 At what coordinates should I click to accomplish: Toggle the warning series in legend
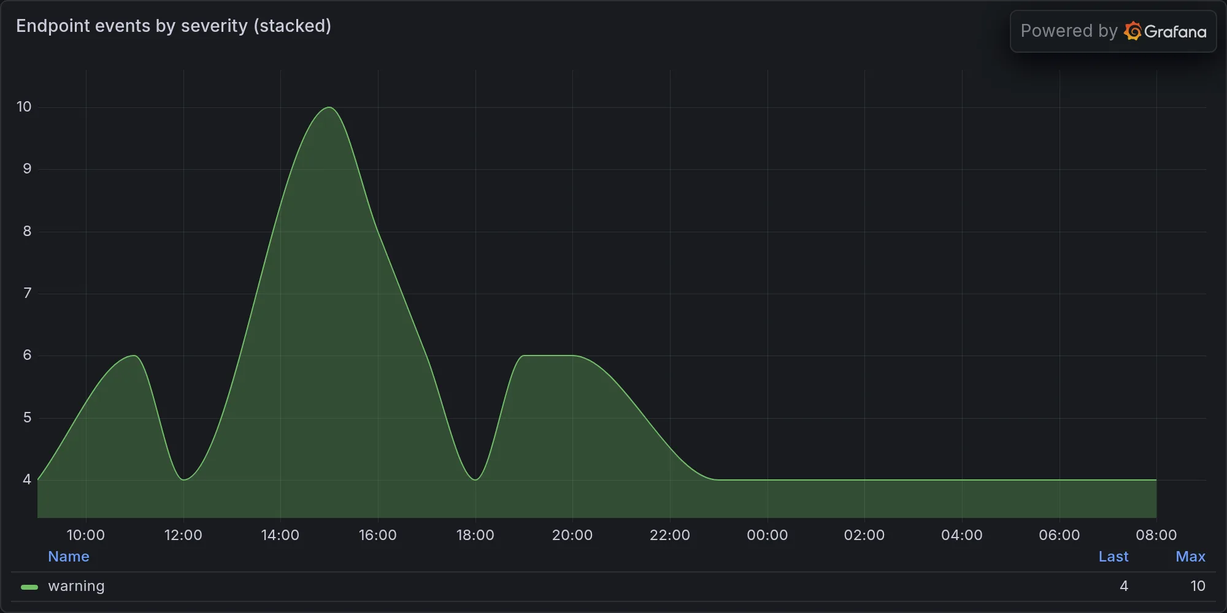(x=76, y=586)
